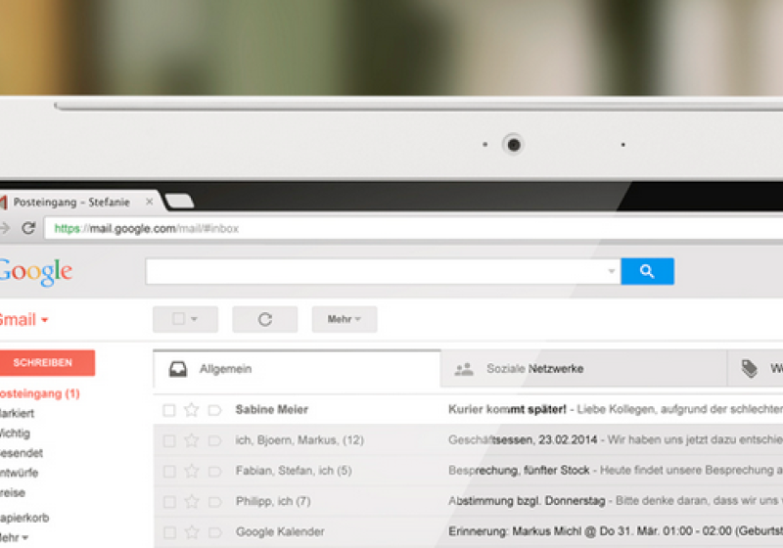Select the Sabine Meier email checkbox

click(x=169, y=410)
